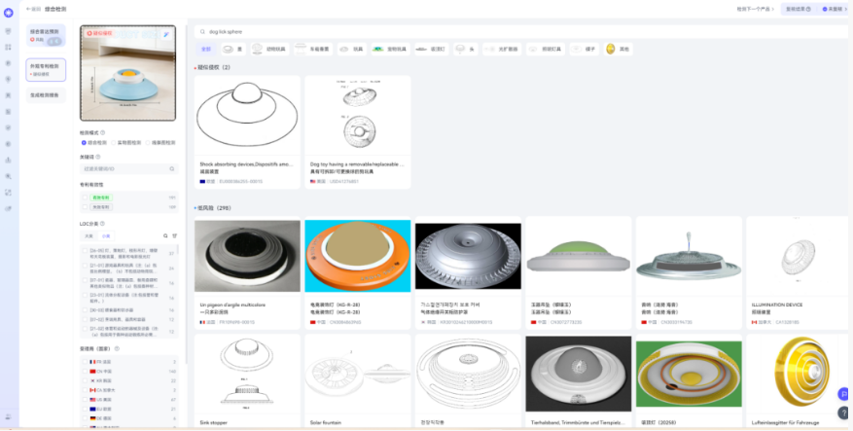Open the gold Lufteinlassgitter für Fahrzeuge card
Image resolution: width=853 pixels, height=431 pixels.
point(799,381)
